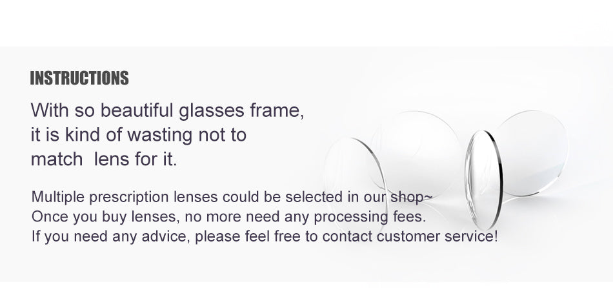Click the 'With so beautiful glasses frame' line
The width and height of the screenshot is (613, 288).
pyautogui.click(x=167, y=110)
